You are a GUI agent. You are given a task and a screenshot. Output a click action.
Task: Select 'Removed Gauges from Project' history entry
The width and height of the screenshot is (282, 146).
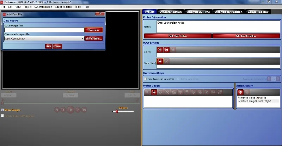(255, 101)
